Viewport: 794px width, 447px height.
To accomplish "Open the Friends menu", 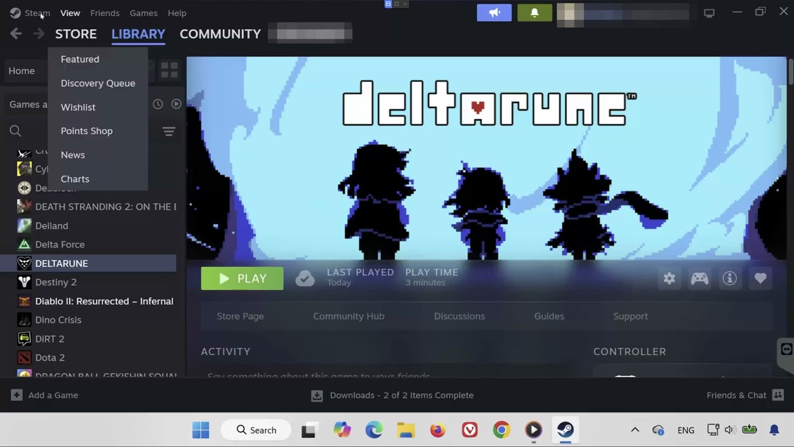I will 105,12.
